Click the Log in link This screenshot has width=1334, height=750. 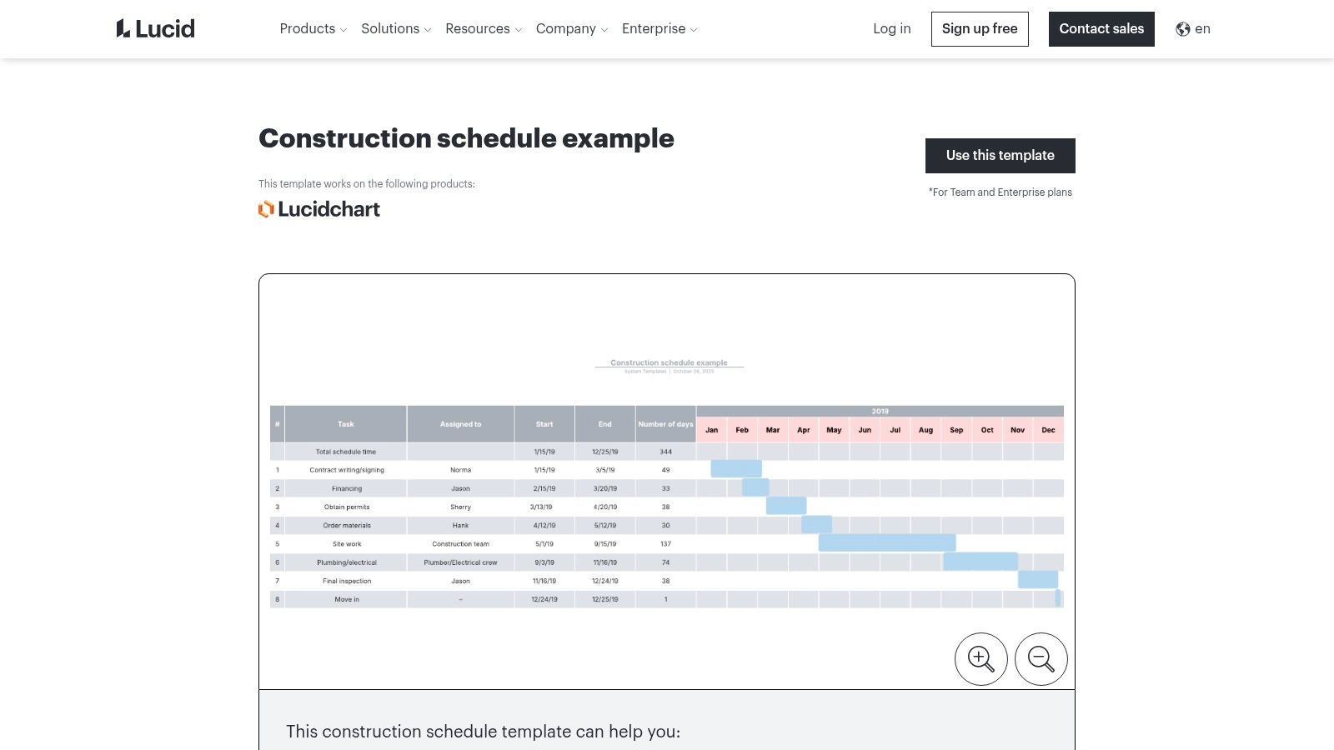tap(891, 29)
